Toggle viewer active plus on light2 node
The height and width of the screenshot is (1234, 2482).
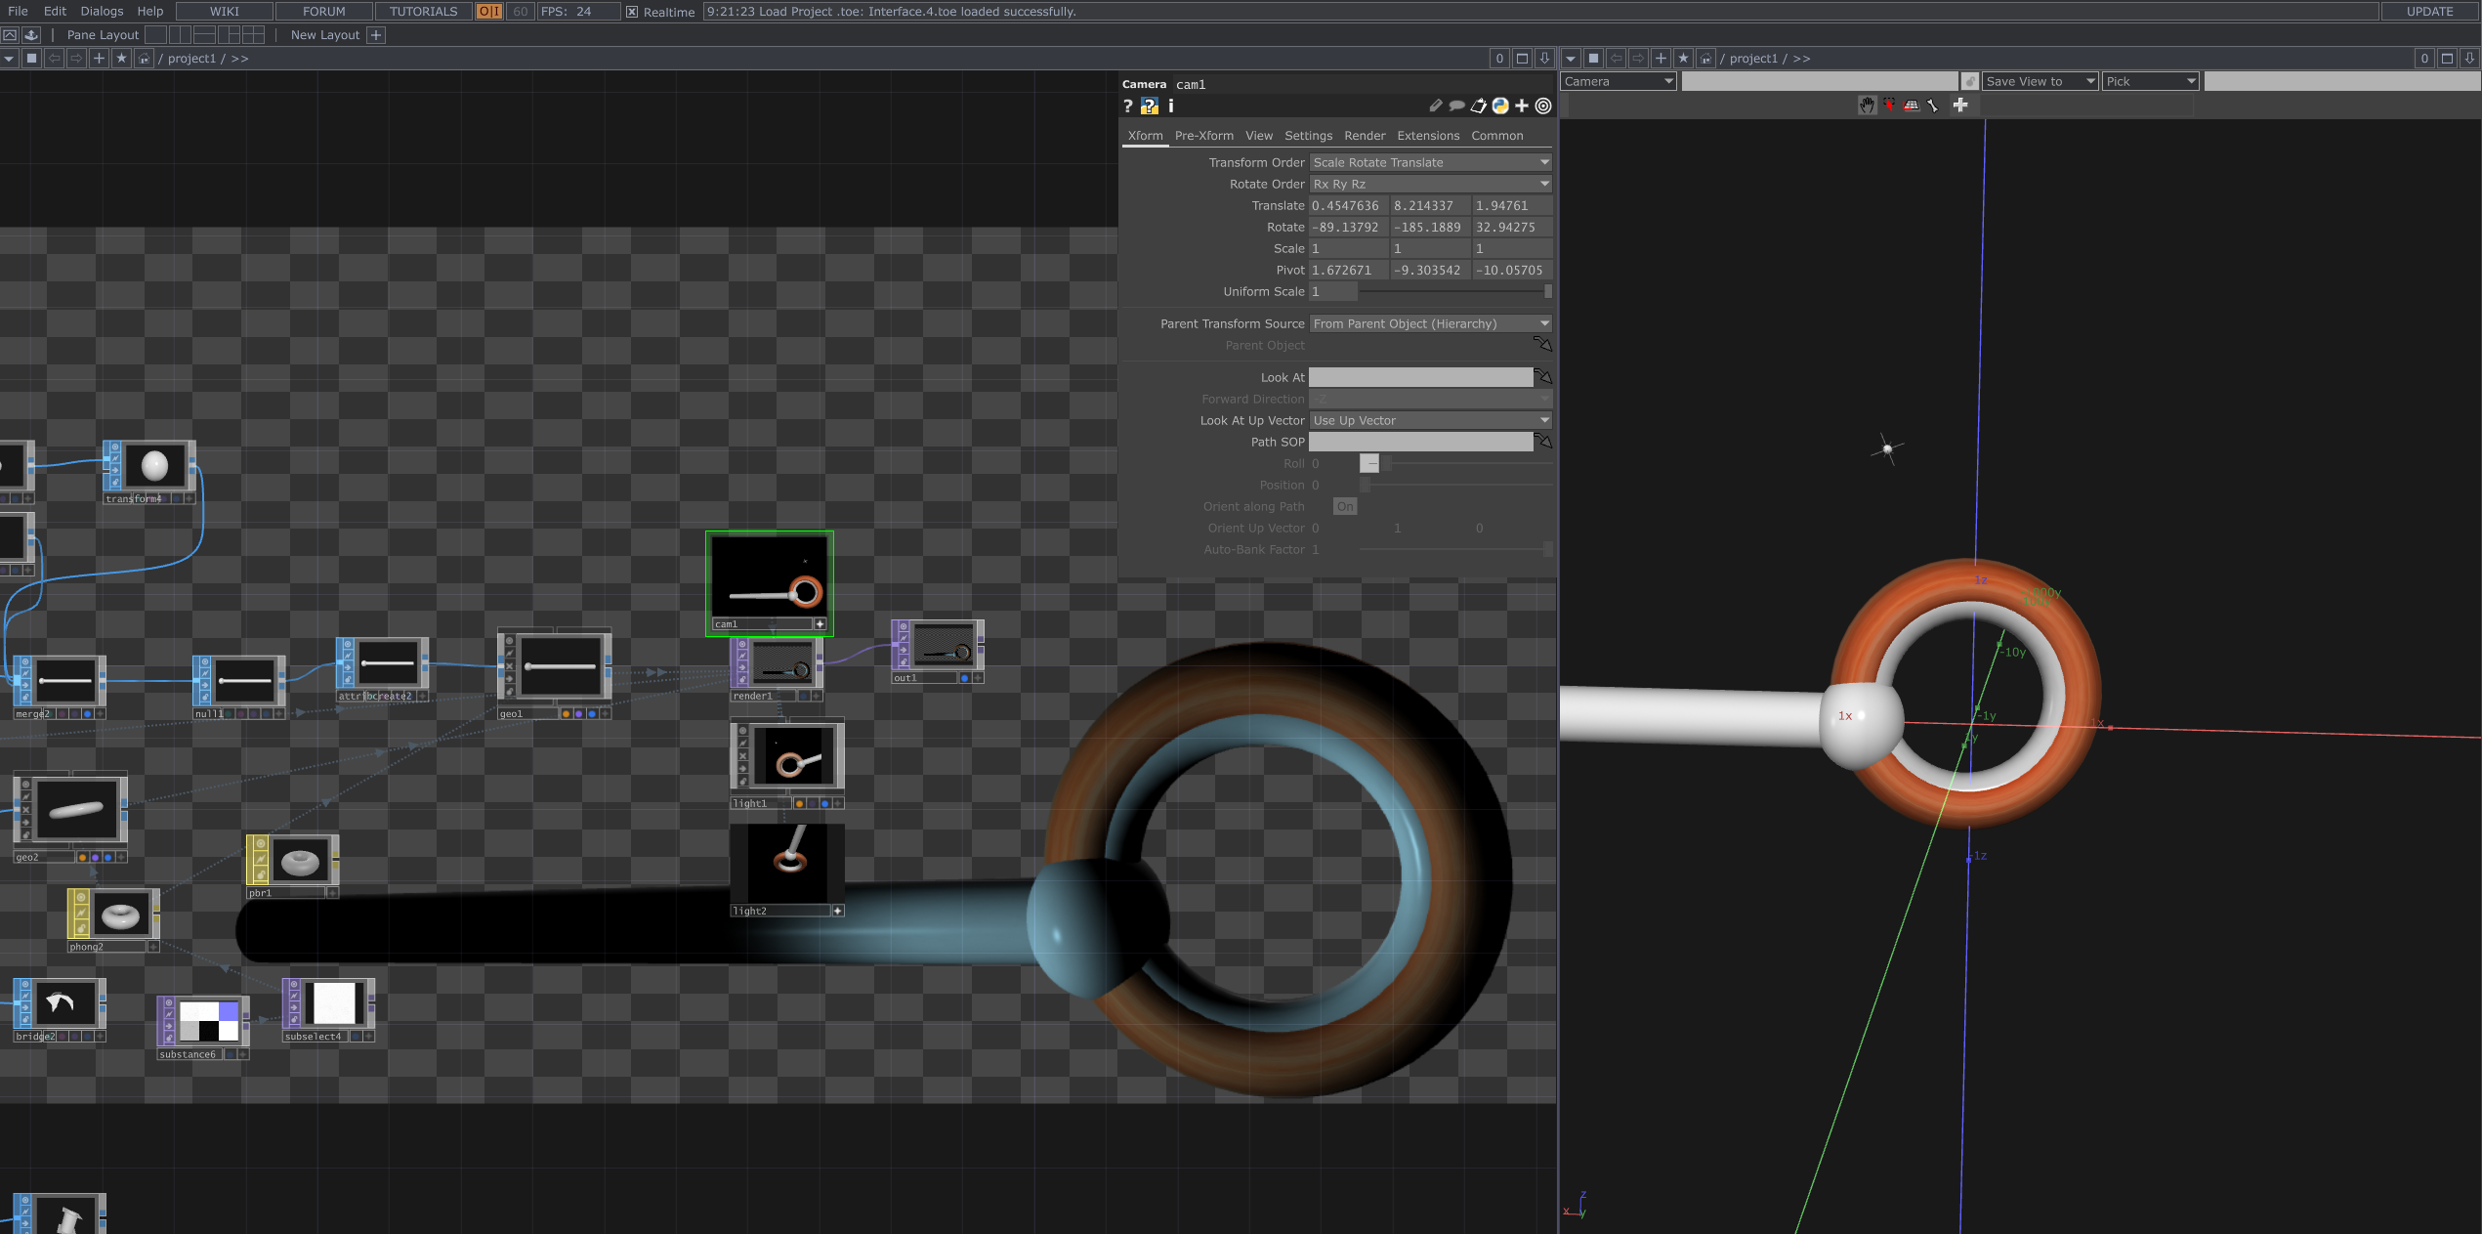coord(837,911)
